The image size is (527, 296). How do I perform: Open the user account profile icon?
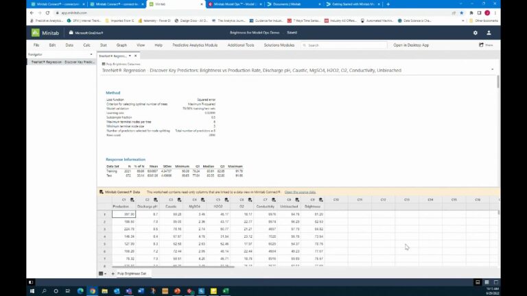pyautogui.click(x=489, y=33)
